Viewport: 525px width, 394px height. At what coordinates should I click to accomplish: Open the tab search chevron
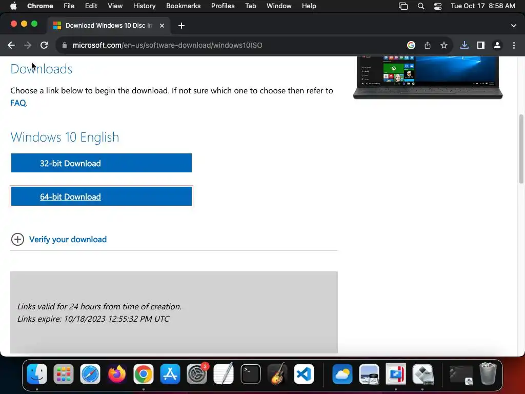[x=514, y=26]
